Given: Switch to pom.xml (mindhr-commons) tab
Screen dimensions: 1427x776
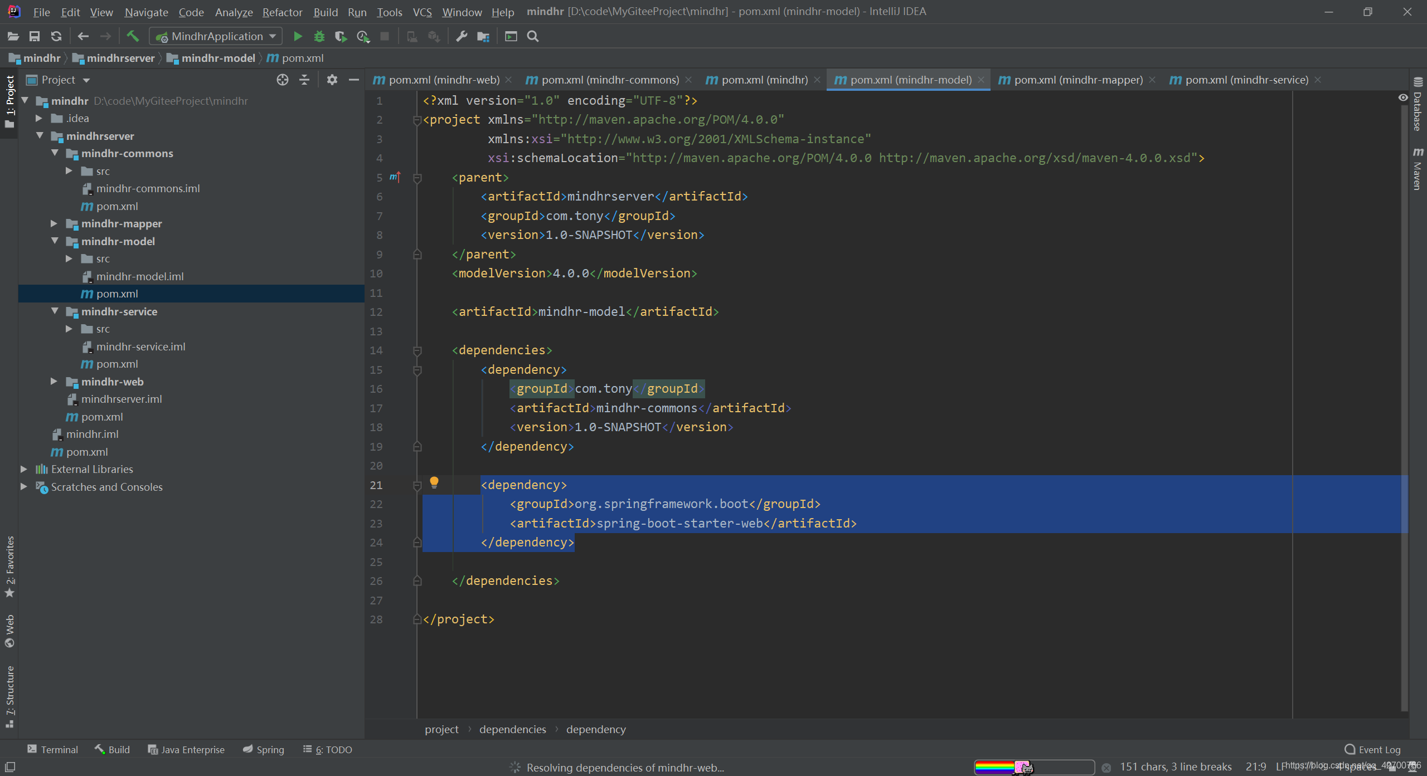Looking at the screenshot, I should click(609, 80).
